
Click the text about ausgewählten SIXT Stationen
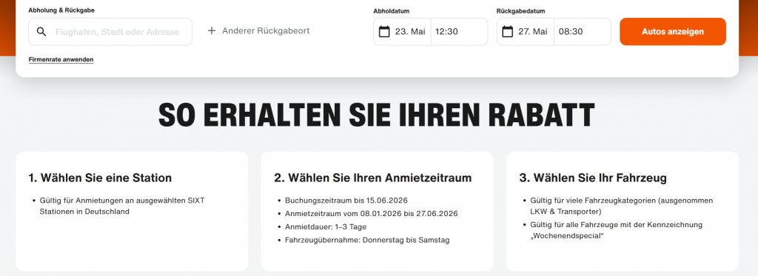click(122, 206)
